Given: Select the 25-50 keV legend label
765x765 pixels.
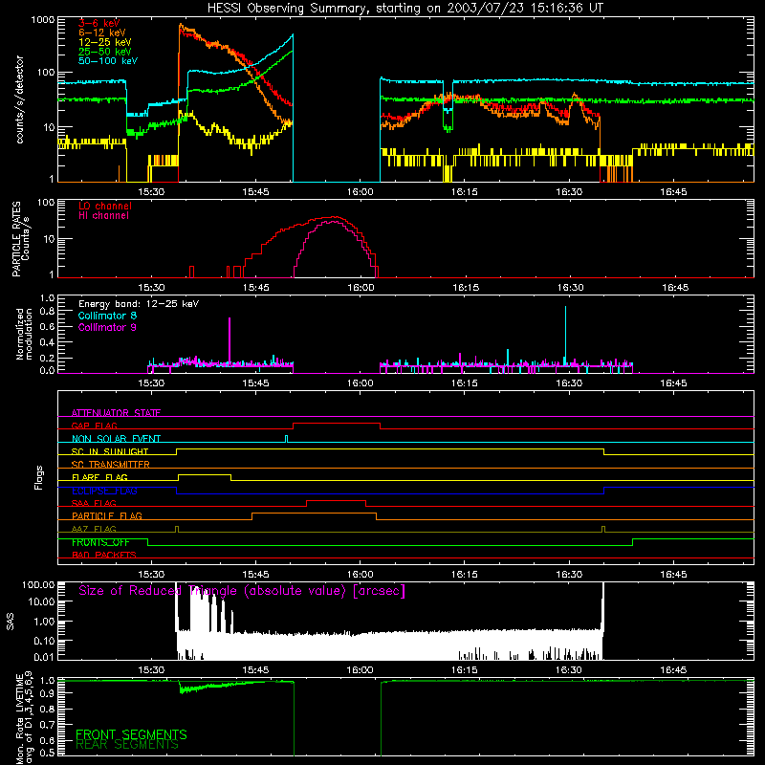Looking at the screenshot, I should (105, 52).
